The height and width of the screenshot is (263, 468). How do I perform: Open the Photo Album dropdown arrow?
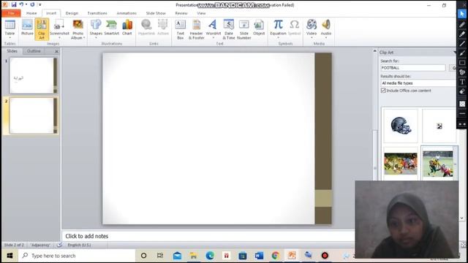coord(84,38)
